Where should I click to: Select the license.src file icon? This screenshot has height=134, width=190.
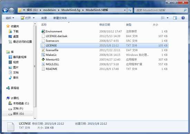pos(43,41)
